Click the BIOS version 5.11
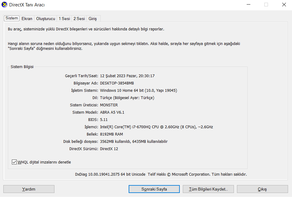This screenshot has width=292, height=203. [104, 120]
